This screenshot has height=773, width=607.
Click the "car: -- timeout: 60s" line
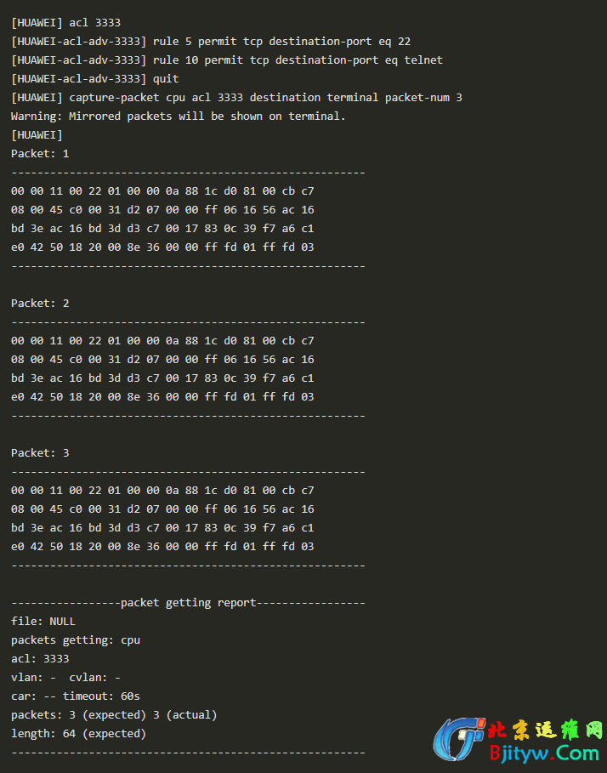tap(76, 696)
